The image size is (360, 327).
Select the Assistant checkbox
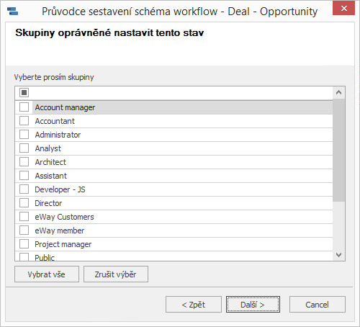(24, 176)
